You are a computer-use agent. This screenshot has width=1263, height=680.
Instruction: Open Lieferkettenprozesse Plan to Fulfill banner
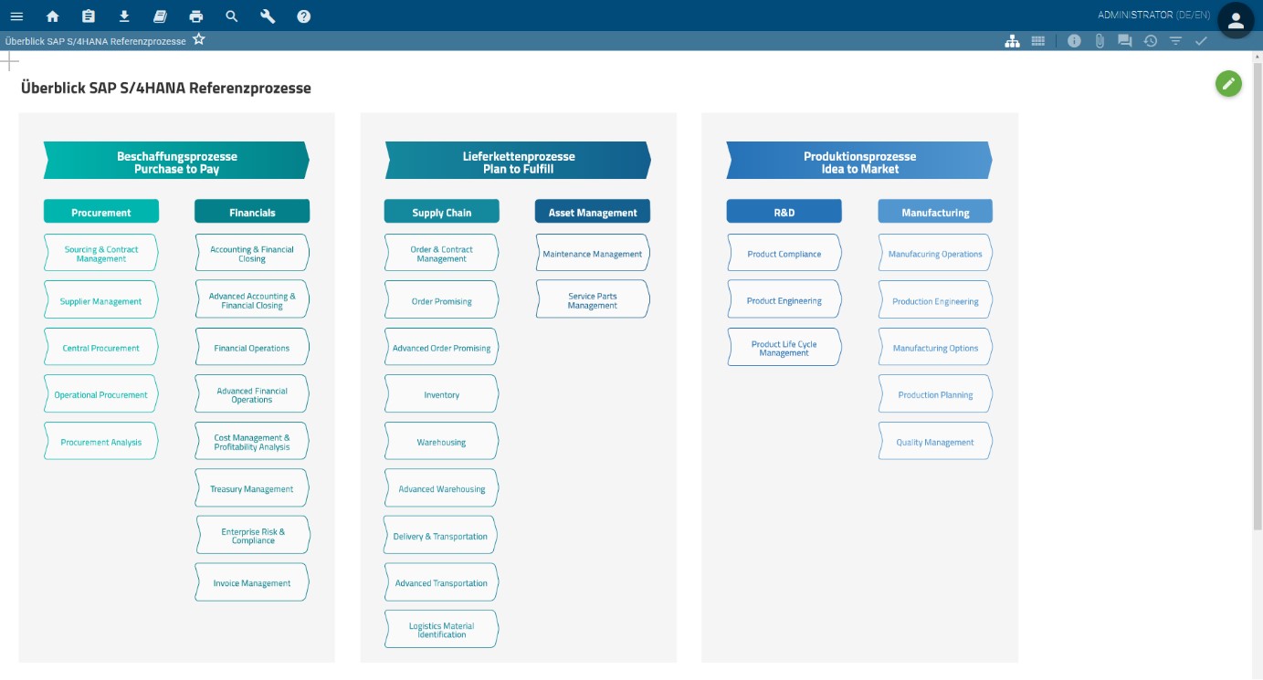(x=518, y=161)
